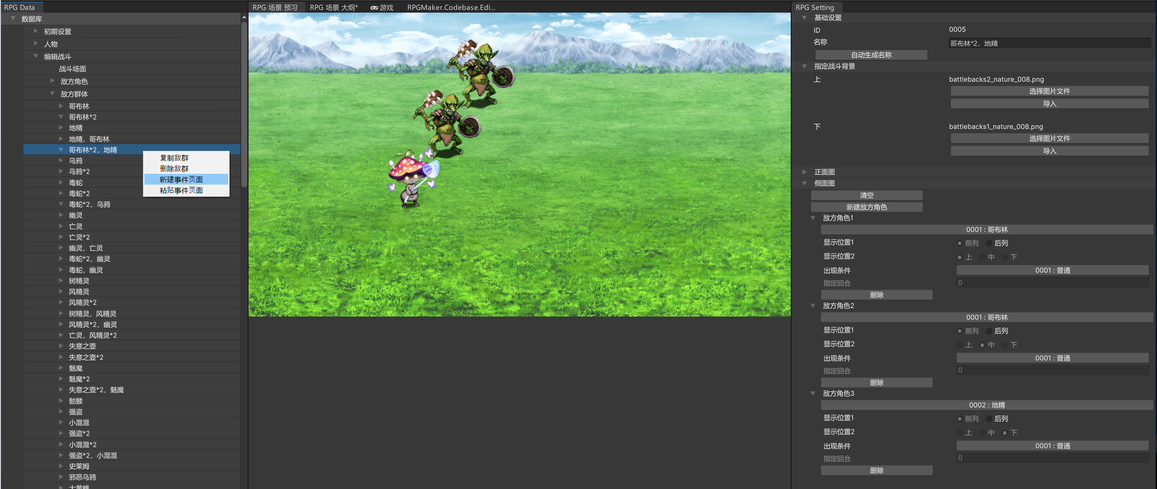Click the 自动生成名称 button
This screenshot has height=489, width=1157.
[871, 55]
